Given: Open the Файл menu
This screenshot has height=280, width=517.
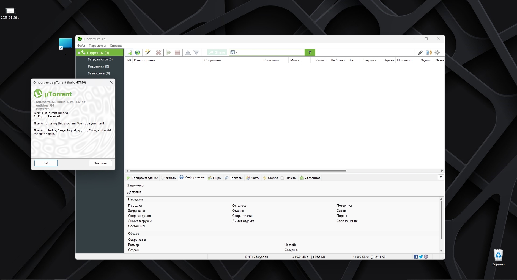Looking at the screenshot, I should [x=81, y=46].
